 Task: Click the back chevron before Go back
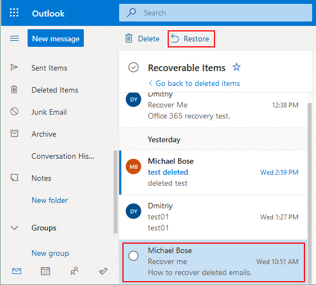pyautogui.click(x=151, y=83)
